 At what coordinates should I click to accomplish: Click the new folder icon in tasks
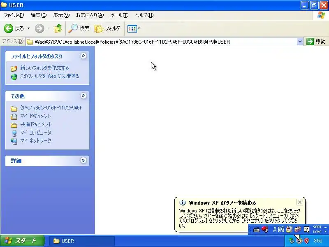point(14,68)
